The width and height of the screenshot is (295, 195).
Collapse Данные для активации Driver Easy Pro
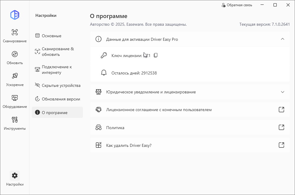(x=282, y=39)
